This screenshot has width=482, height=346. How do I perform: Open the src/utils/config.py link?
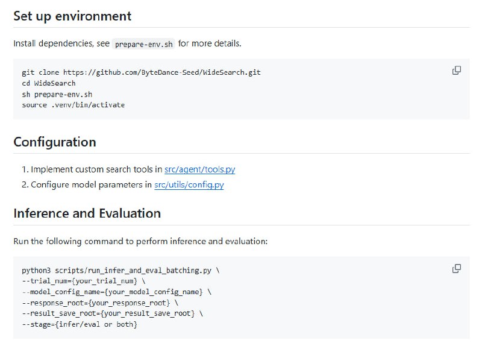point(189,185)
